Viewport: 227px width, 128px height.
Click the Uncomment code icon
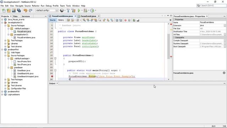click(x=138, y=20)
